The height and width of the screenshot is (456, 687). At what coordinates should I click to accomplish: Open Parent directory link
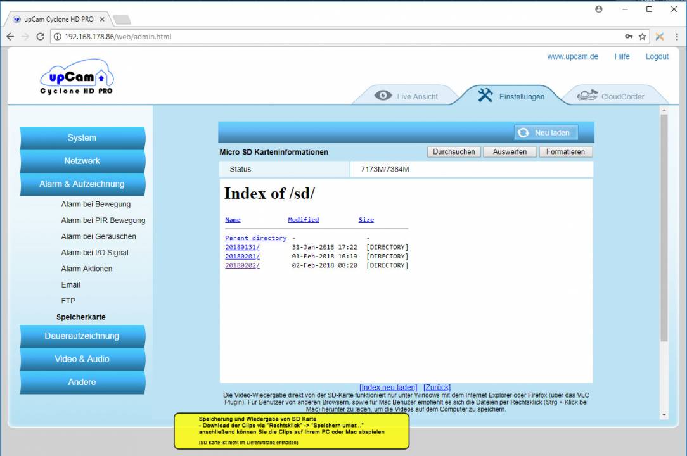256,238
